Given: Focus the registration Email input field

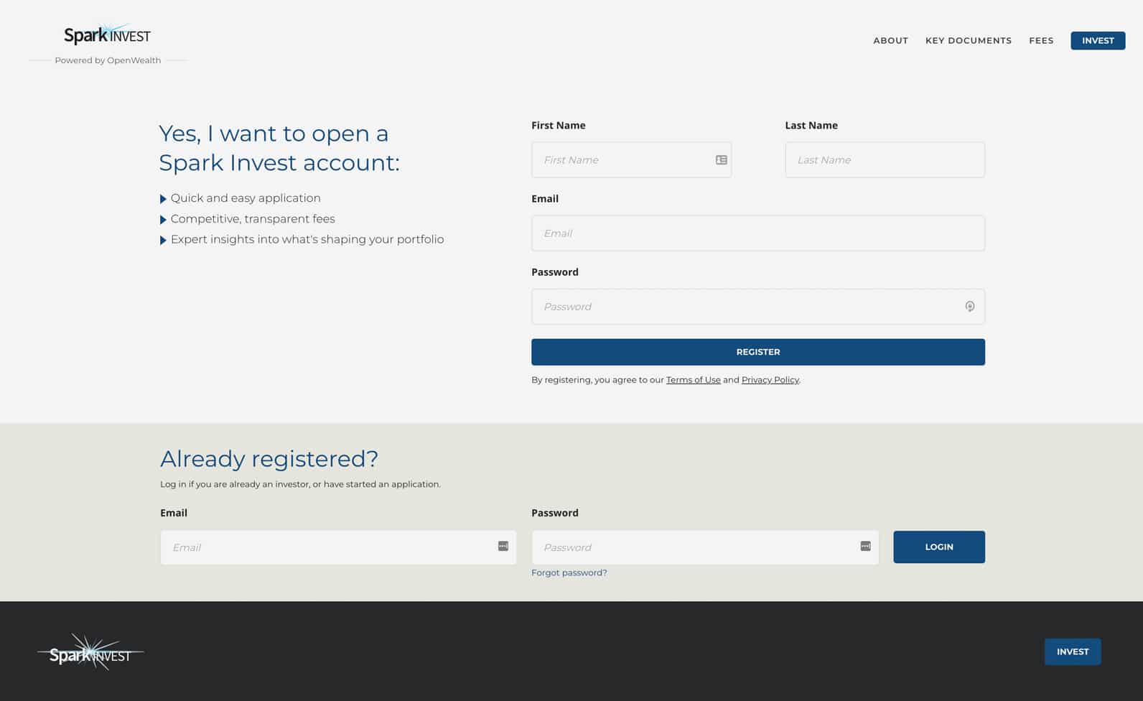Looking at the screenshot, I should tap(758, 233).
